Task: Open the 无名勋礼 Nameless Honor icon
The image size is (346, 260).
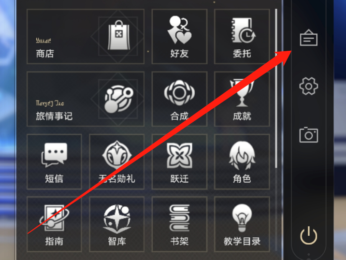Action: point(117,162)
